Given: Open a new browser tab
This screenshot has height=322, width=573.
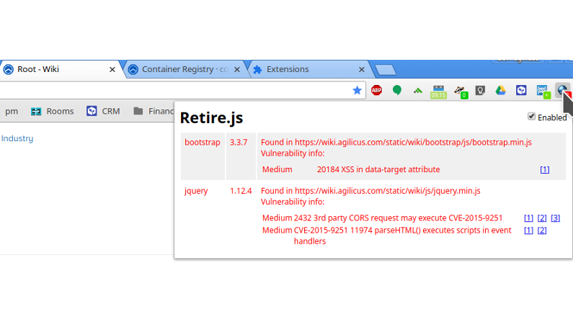Looking at the screenshot, I should point(386,70).
